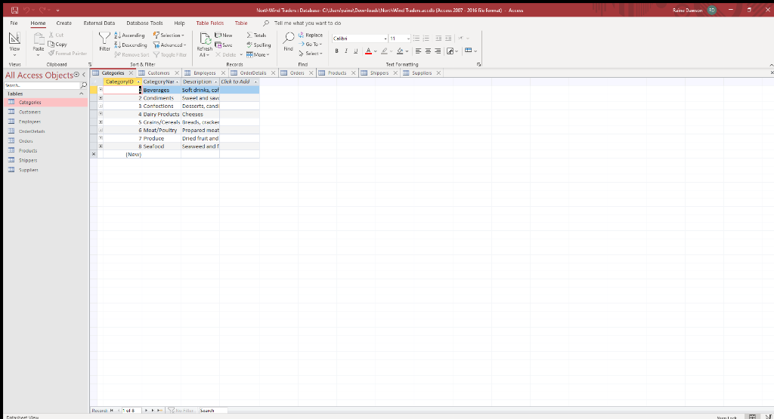
Task: Save the record using the Save button
Action: pos(224,45)
